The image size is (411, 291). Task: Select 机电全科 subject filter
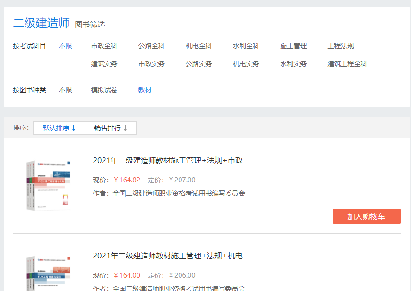tap(198, 46)
